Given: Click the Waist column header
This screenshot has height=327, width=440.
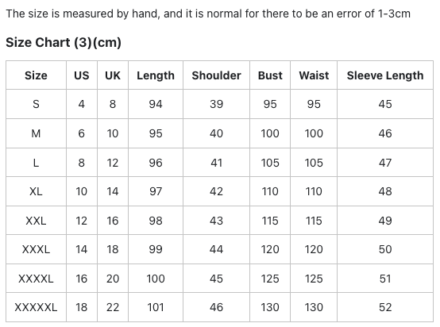Looking at the screenshot, I should (x=314, y=75).
